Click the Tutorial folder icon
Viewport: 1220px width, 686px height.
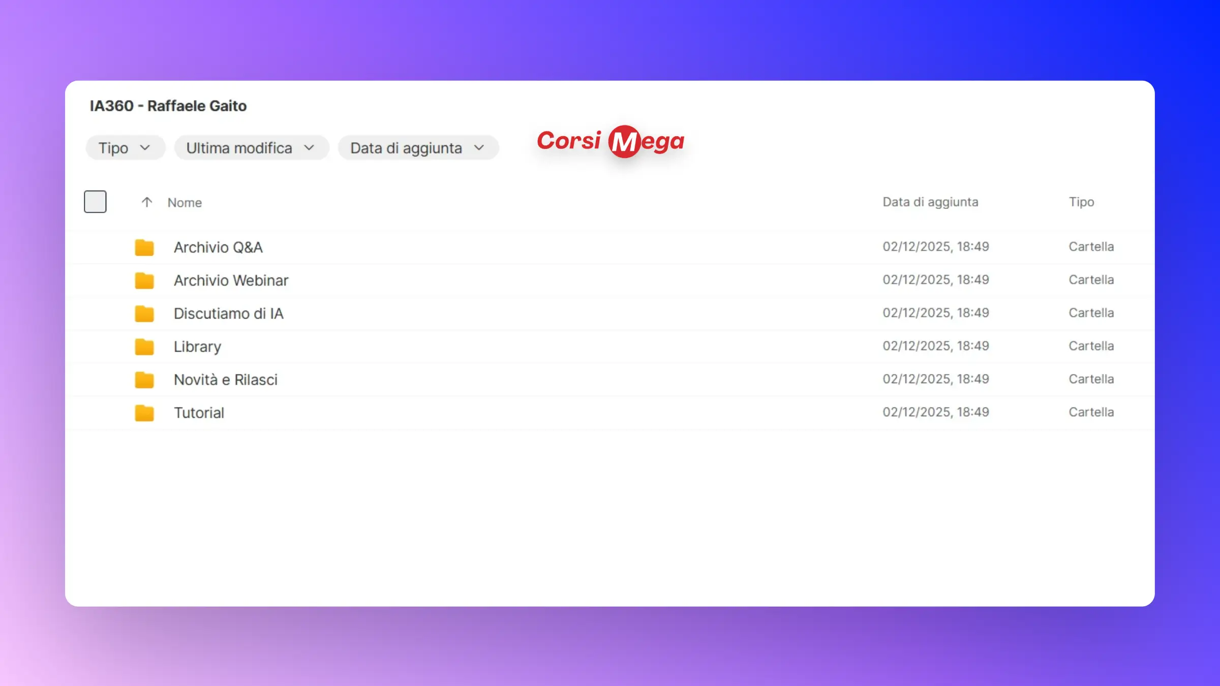pos(144,413)
